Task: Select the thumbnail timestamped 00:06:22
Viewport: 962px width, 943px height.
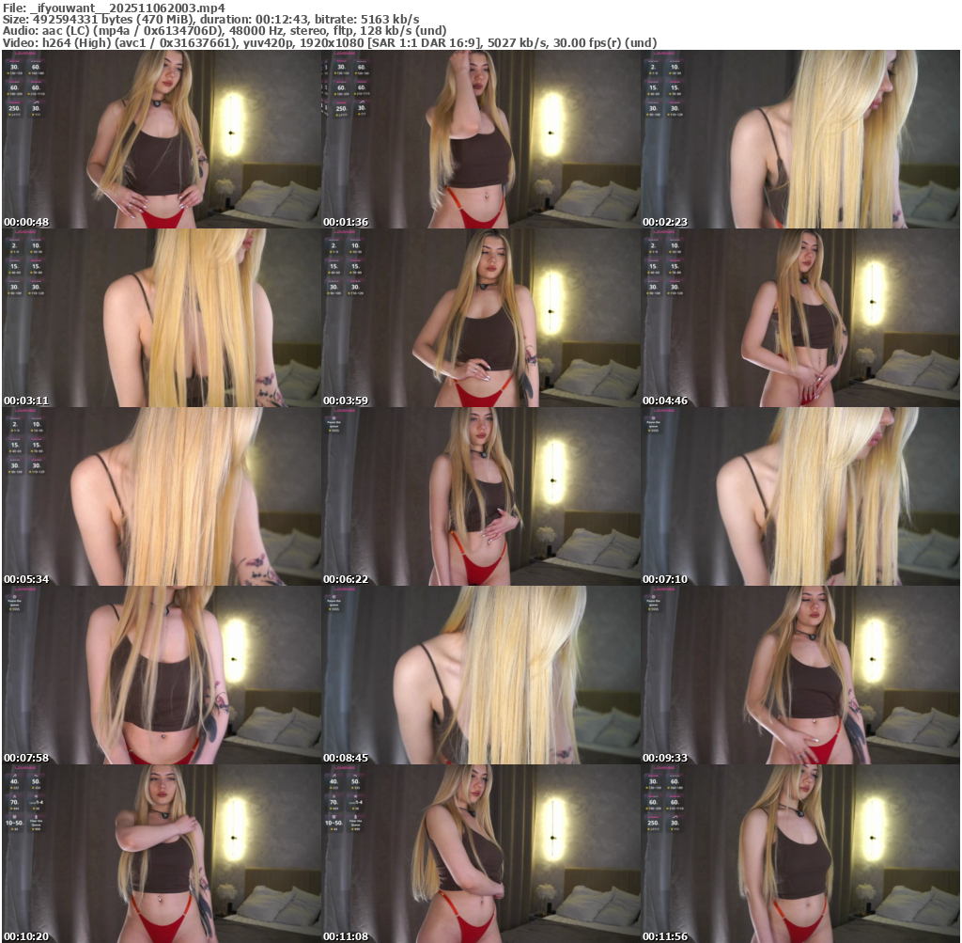Action: [x=481, y=496]
